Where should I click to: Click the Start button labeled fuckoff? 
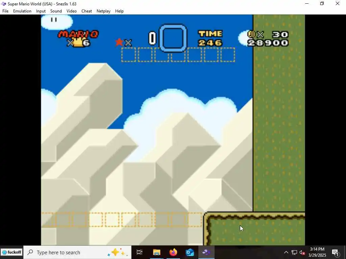[11, 252]
